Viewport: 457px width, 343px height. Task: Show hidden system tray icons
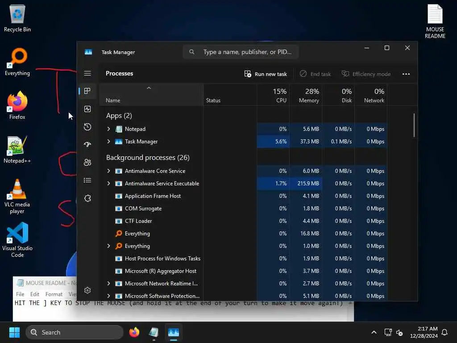point(374,332)
